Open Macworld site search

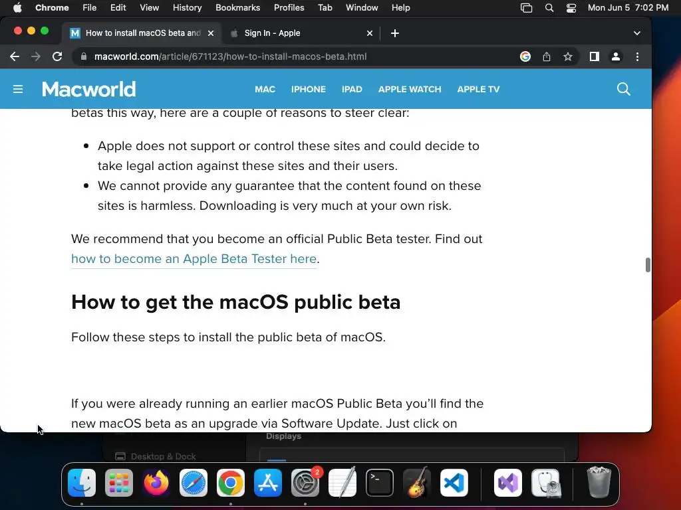pos(623,89)
